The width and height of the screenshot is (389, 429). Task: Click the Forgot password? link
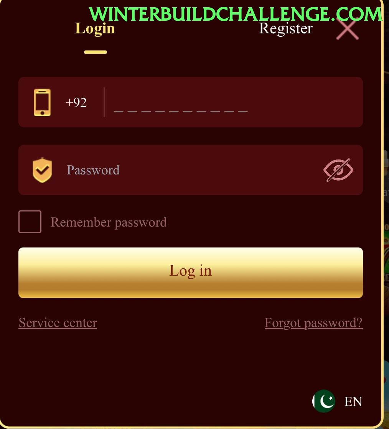pyautogui.click(x=313, y=323)
